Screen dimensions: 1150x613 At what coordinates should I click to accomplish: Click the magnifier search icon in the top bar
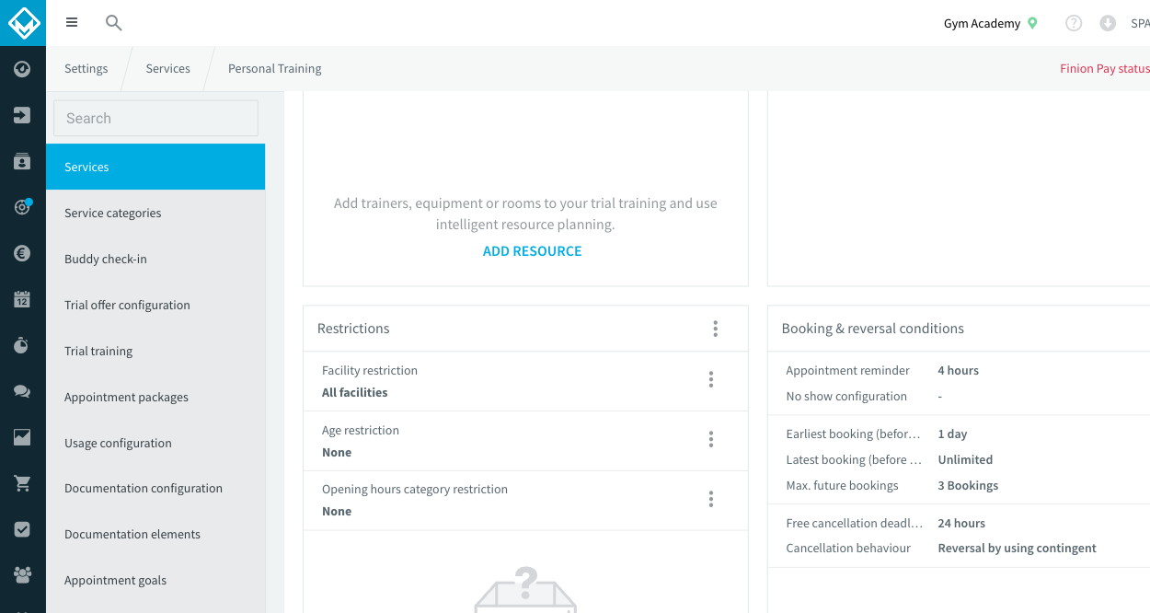(114, 23)
